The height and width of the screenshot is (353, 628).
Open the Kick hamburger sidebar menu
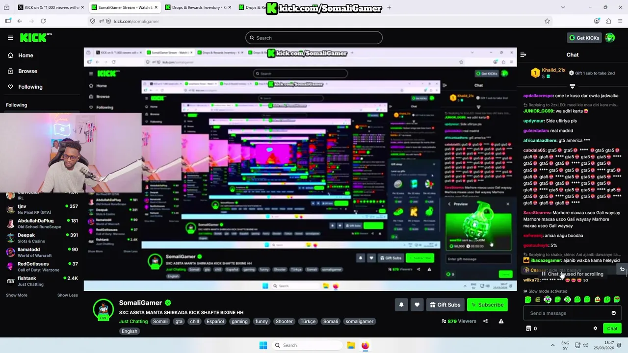point(10,38)
